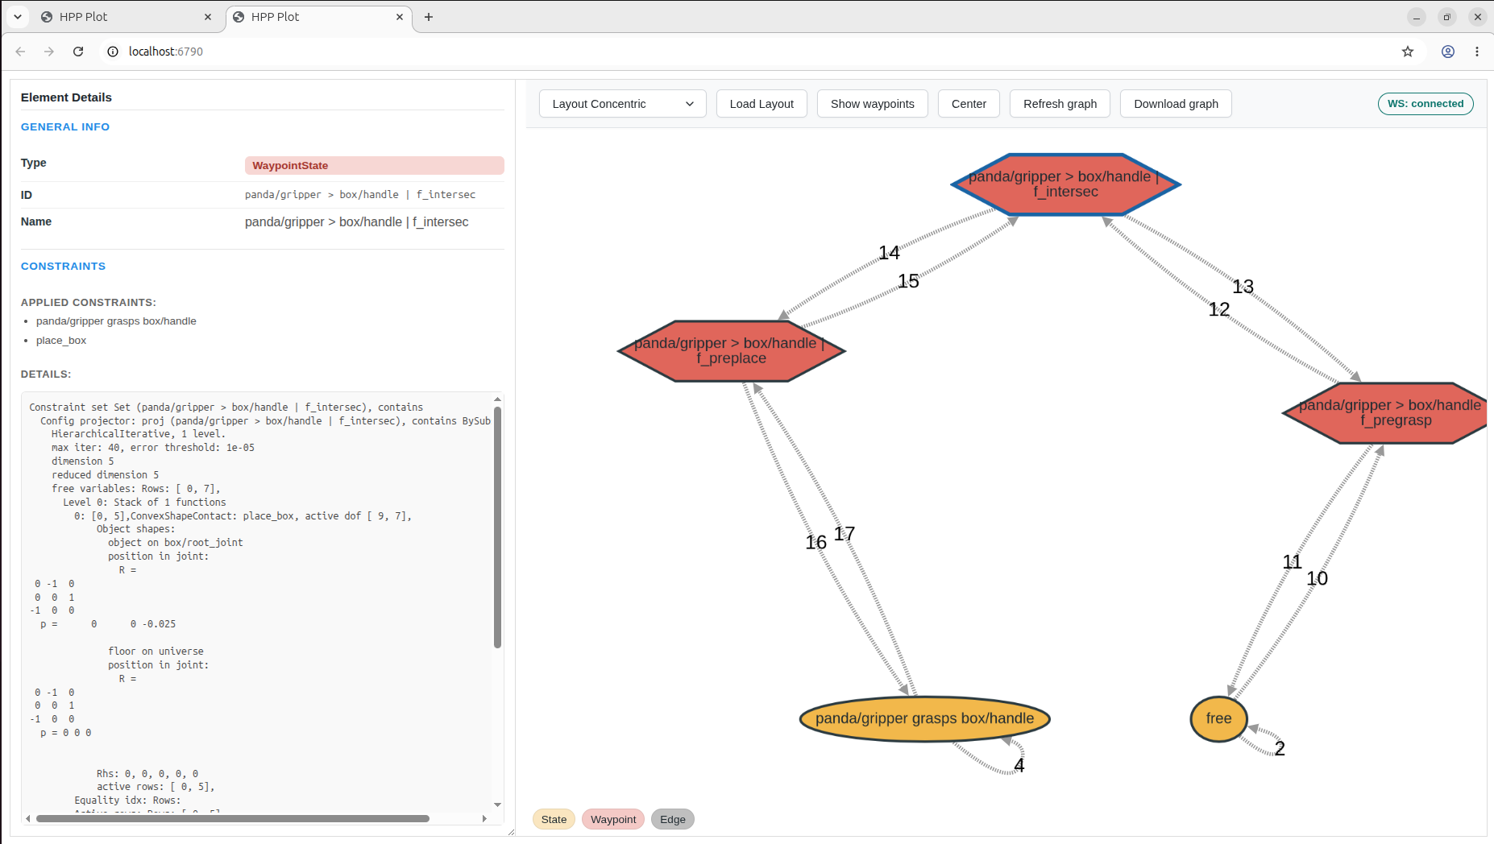Click the Waypoint legend chip
The image size is (1494, 844).
click(613, 819)
